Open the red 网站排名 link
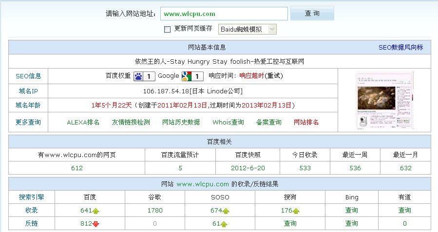Viewport: 438px width, 232px height. click(x=306, y=122)
